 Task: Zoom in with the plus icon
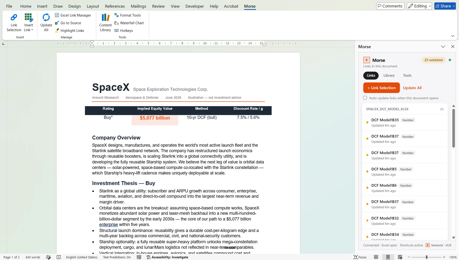pos(444,257)
